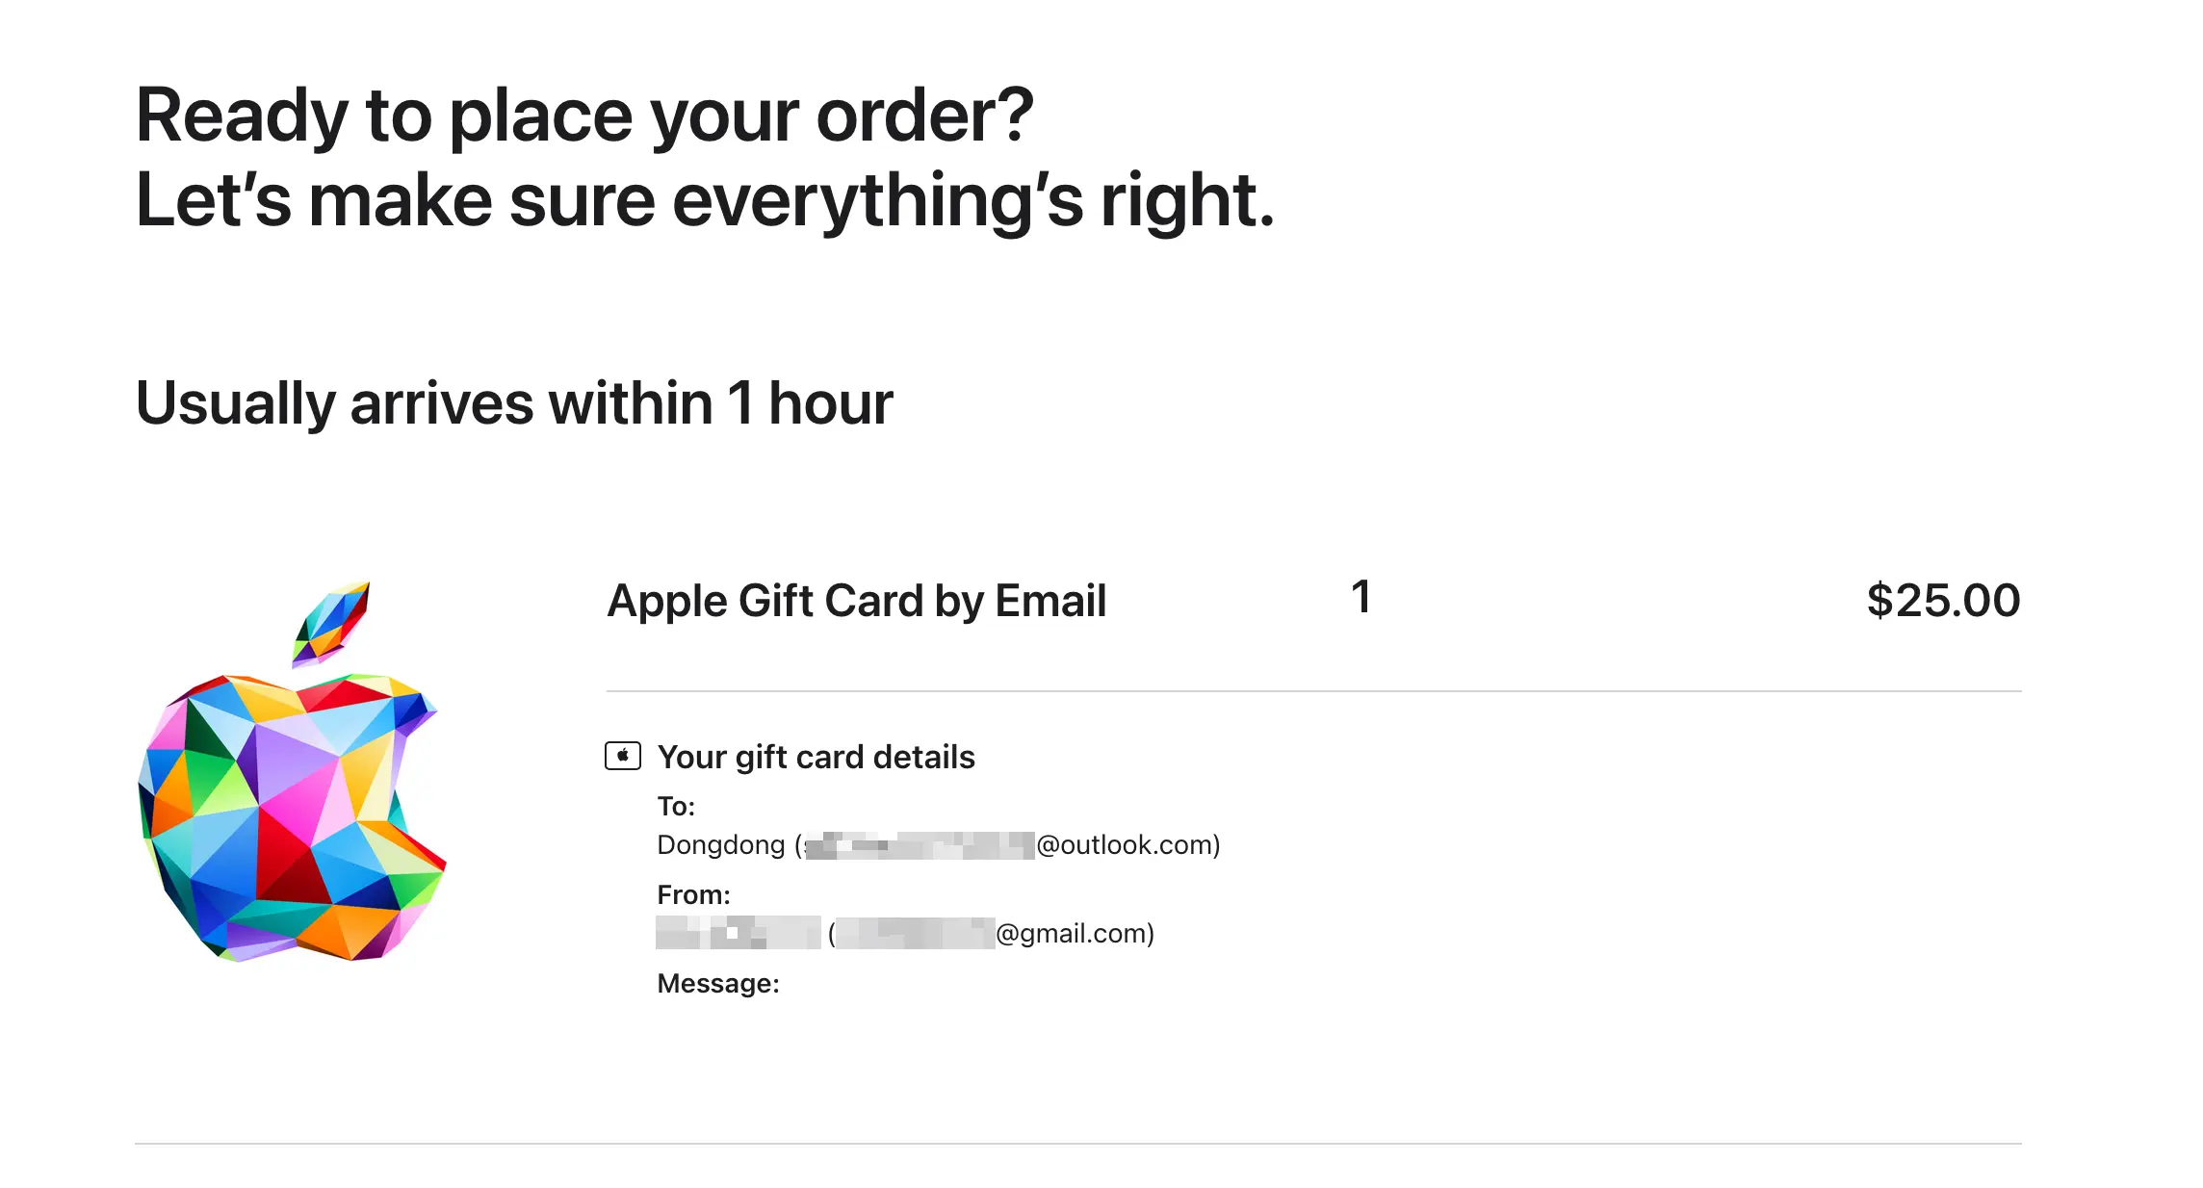Click the leaf of the colorful Apple logo
This screenshot has width=2203, height=1188.
[332, 622]
